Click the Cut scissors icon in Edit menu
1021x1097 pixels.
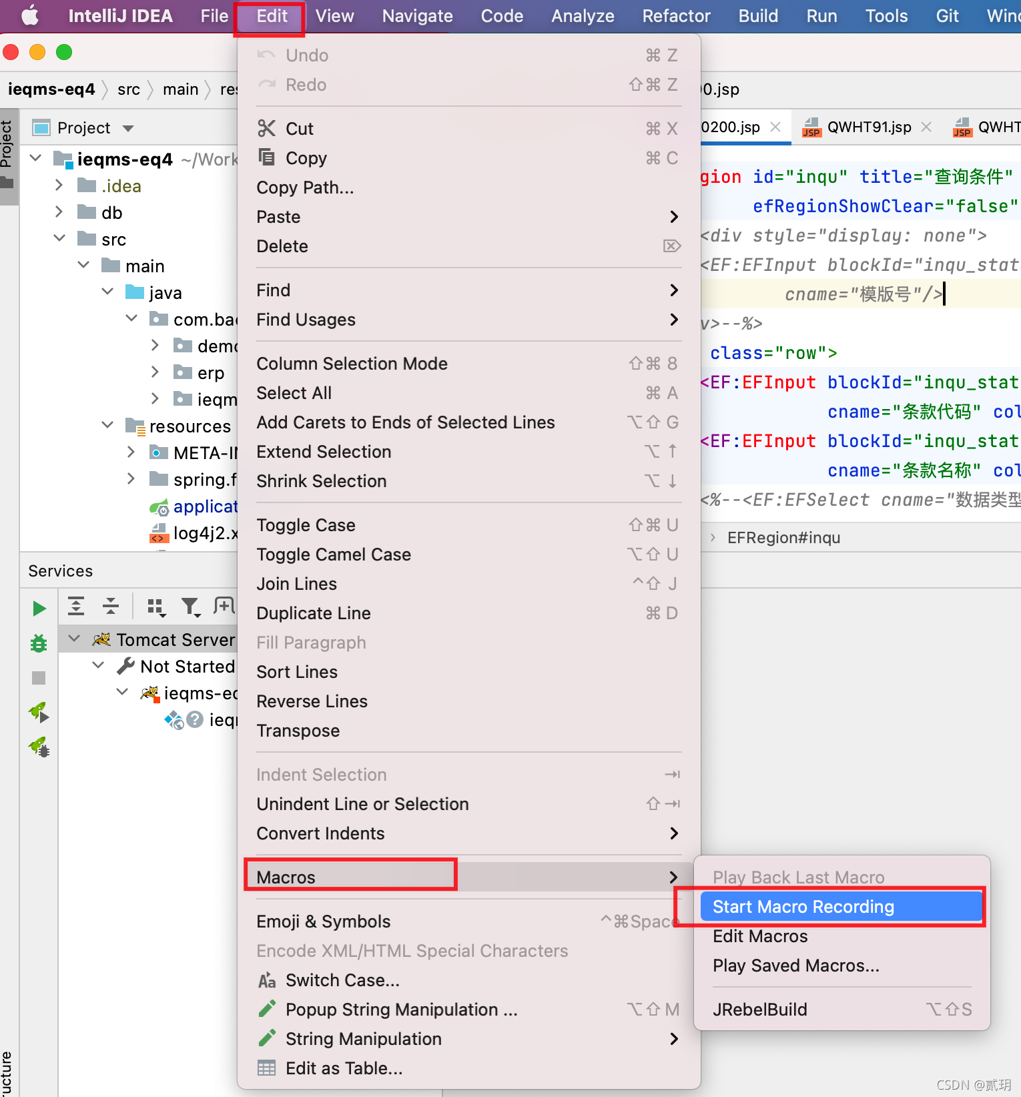click(267, 128)
